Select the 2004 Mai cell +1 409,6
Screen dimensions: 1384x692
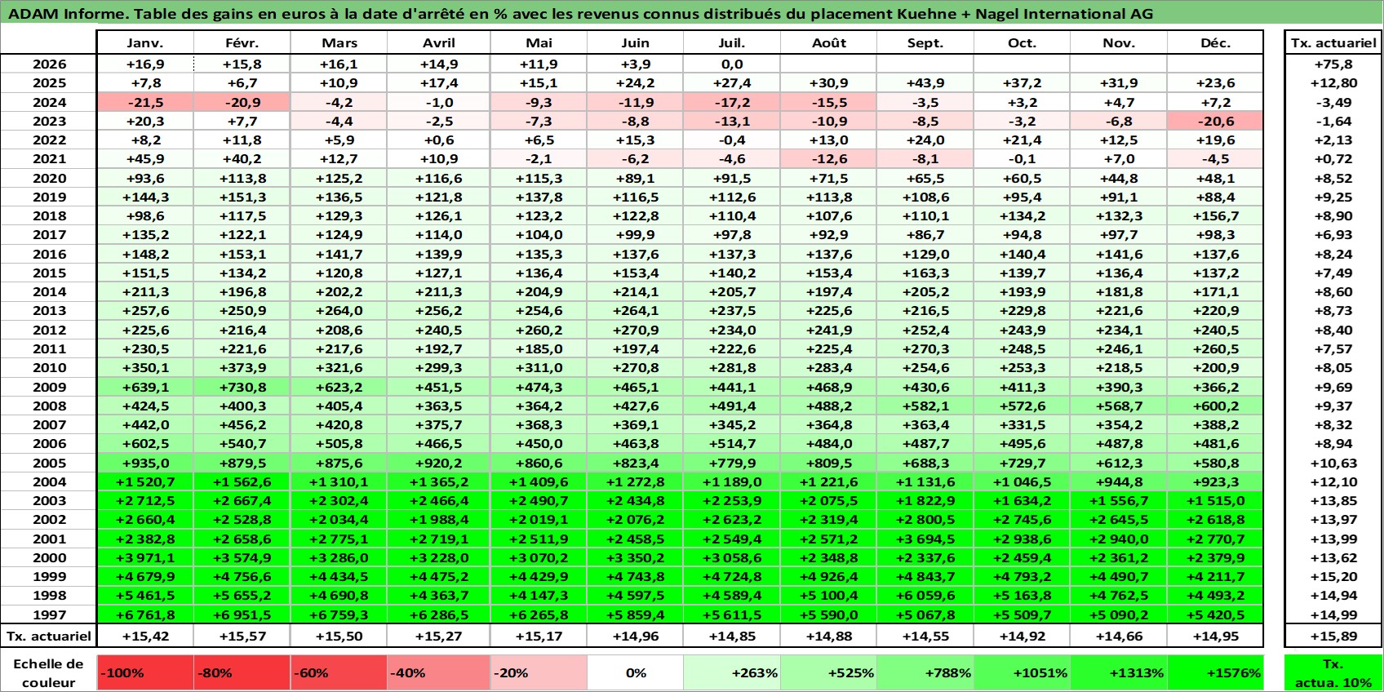tap(539, 481)
